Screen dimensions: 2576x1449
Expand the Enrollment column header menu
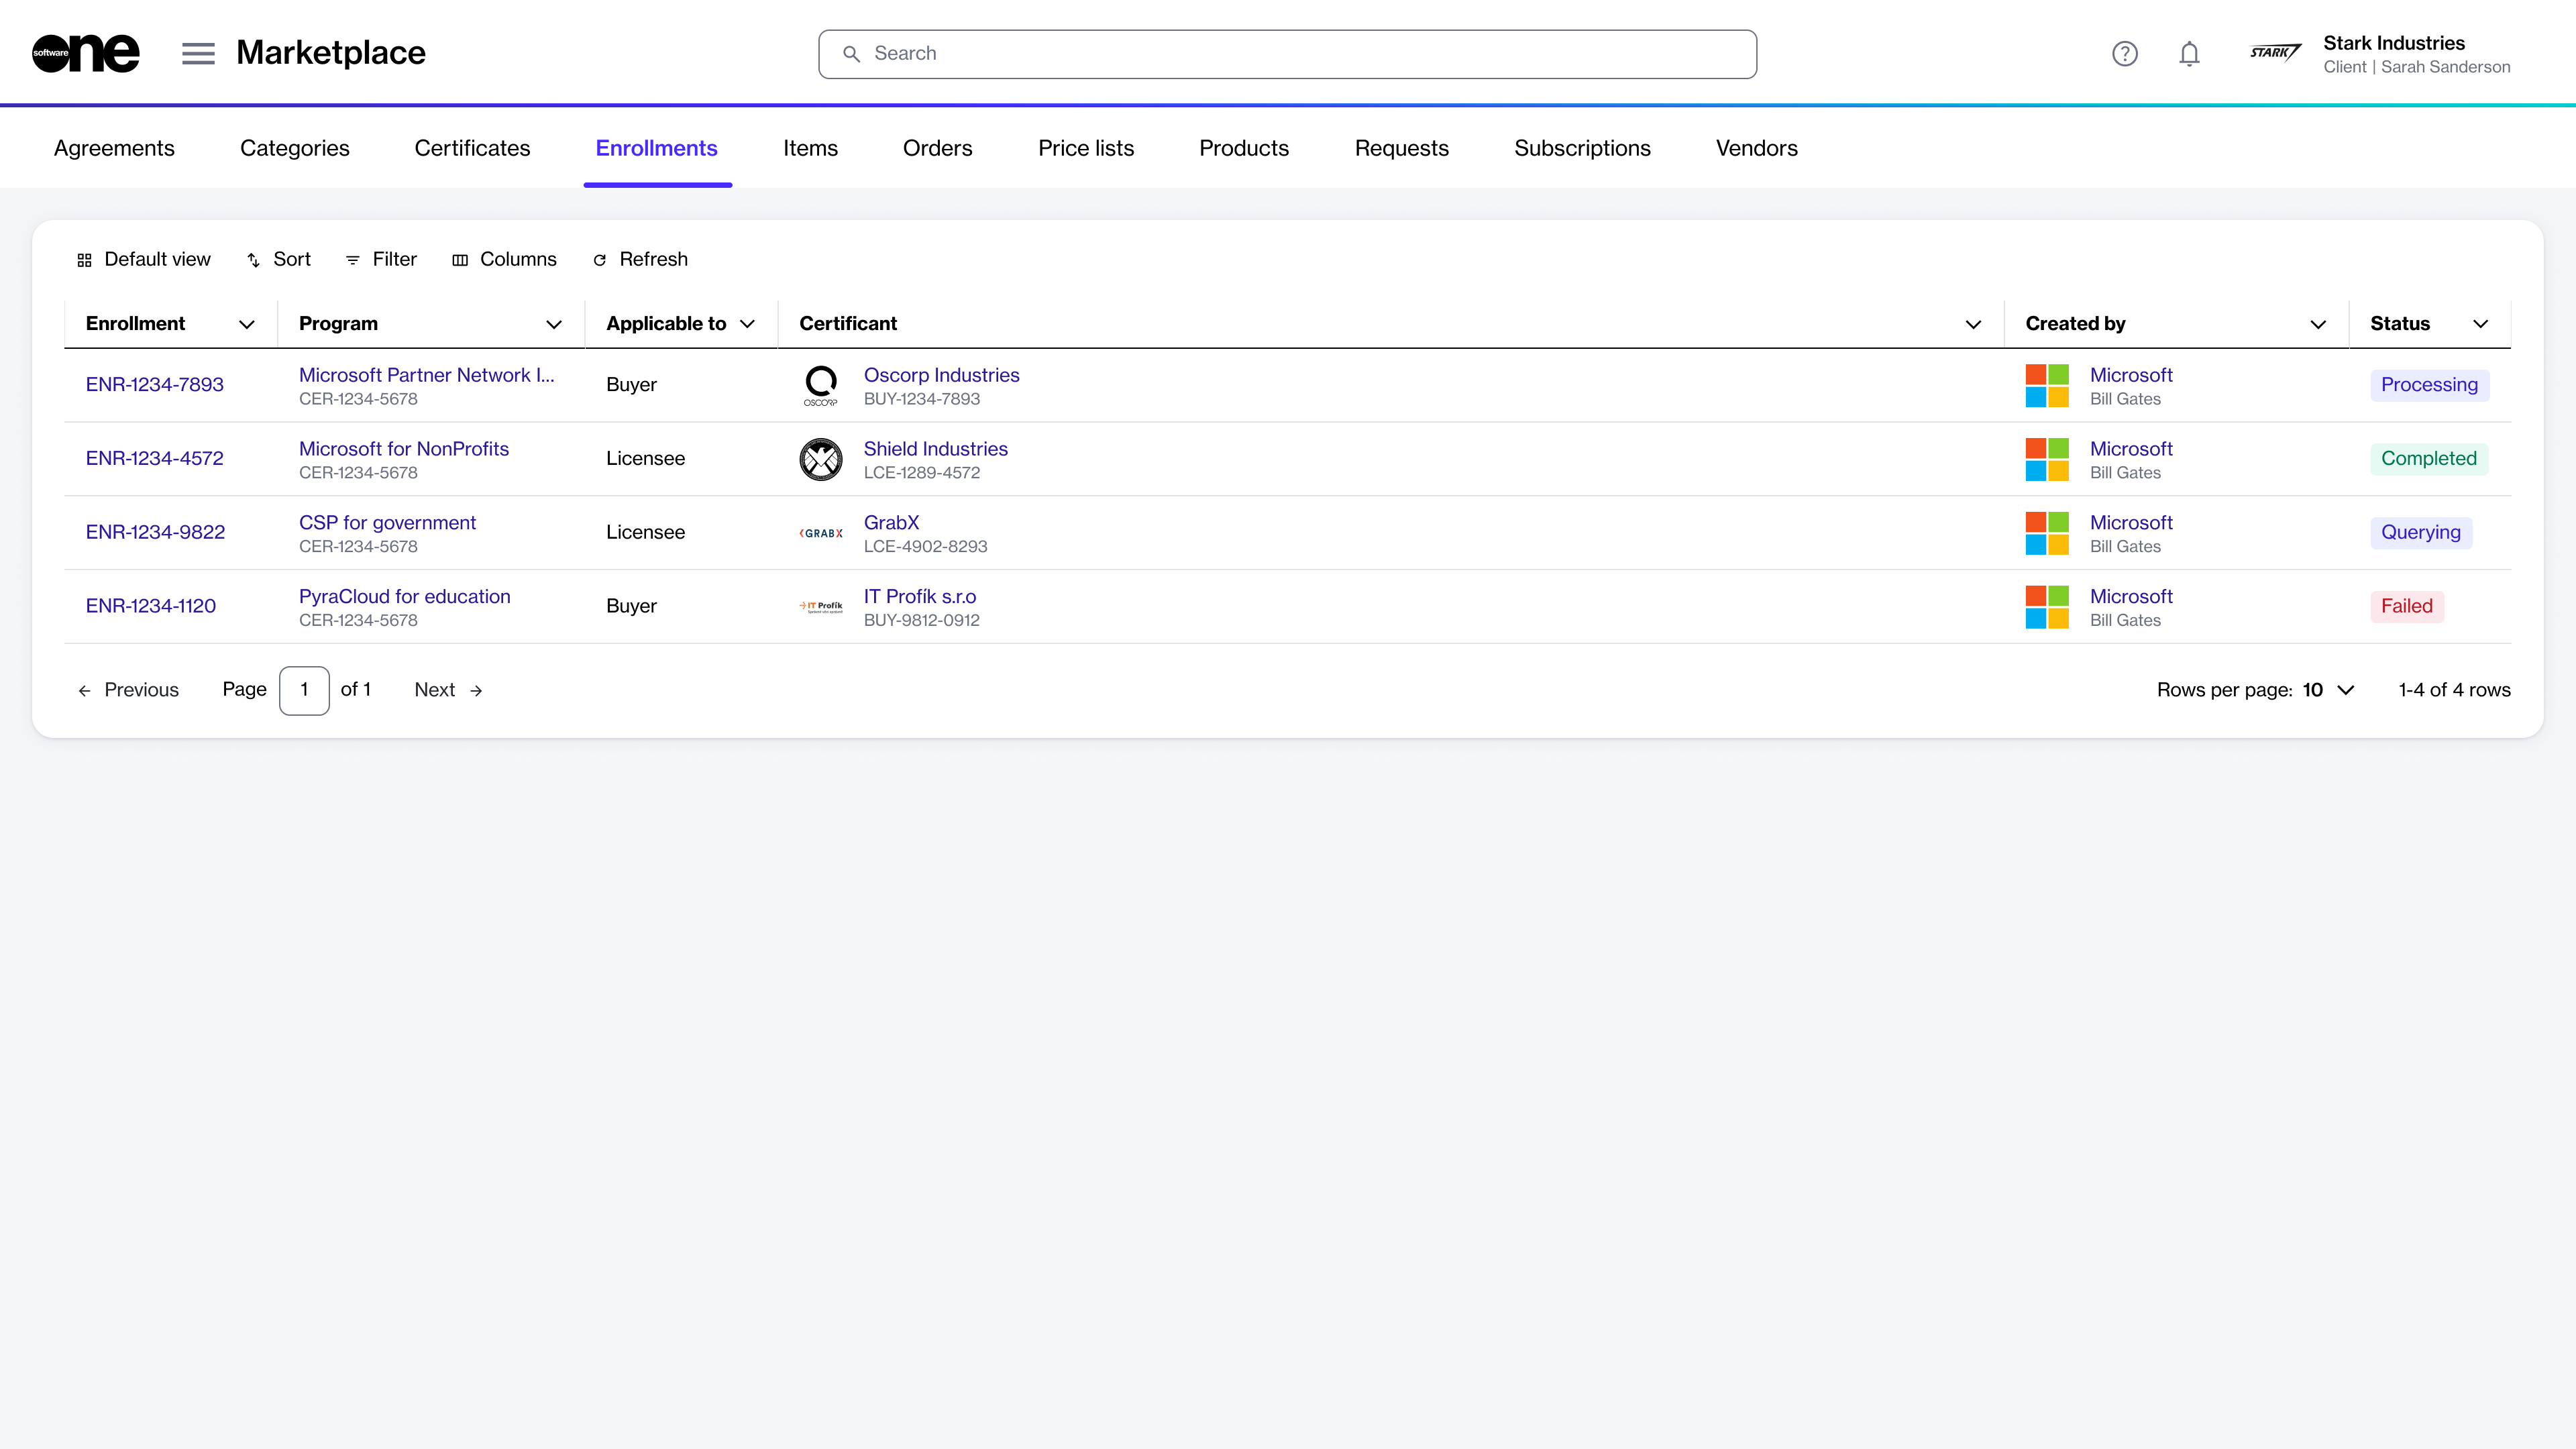[246, 324]
